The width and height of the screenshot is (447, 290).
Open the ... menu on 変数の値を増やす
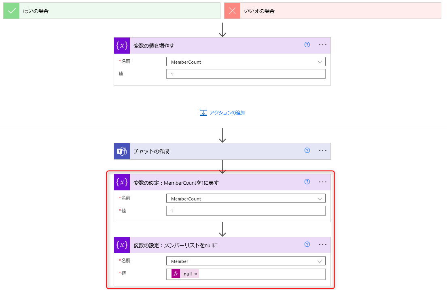pyautogui.click(x=322, y=45)
